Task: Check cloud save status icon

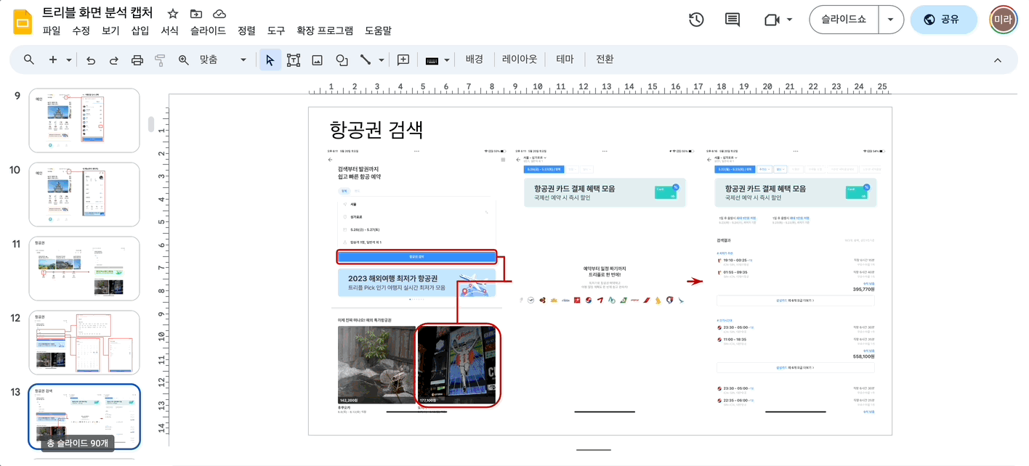Action: click(x=219, y=14)
